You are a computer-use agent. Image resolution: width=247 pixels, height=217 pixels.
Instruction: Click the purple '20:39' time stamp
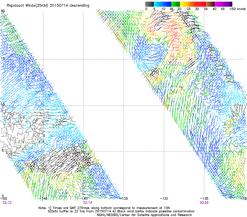(x=204, y=203)
